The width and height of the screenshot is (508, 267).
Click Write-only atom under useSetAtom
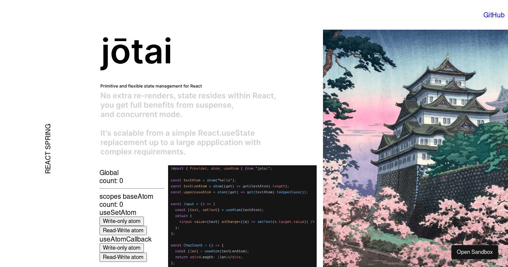coord(121,221)
